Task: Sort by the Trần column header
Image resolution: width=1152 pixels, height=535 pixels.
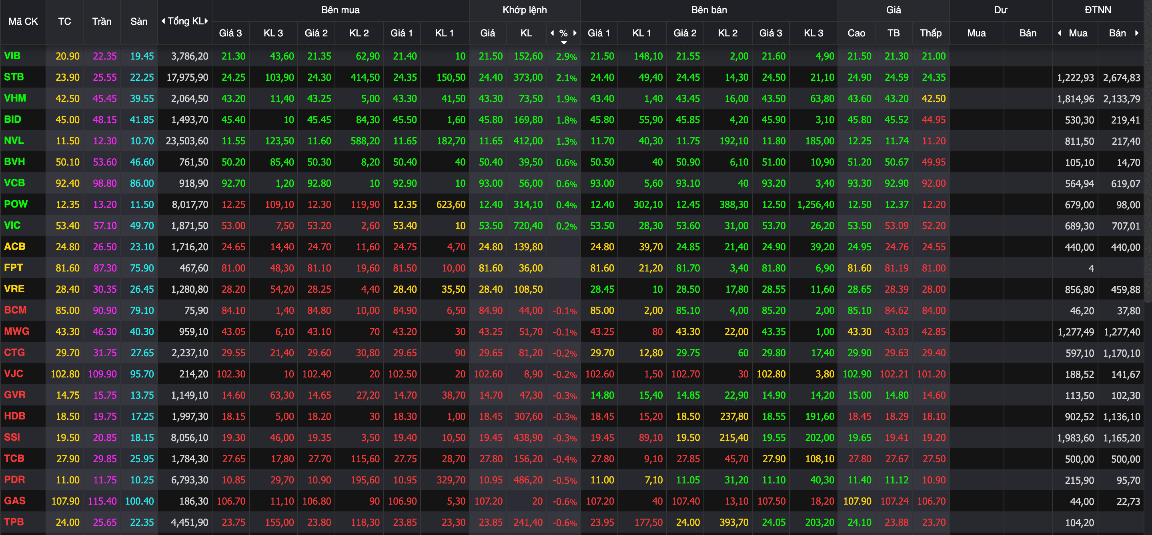Action: 102,22
